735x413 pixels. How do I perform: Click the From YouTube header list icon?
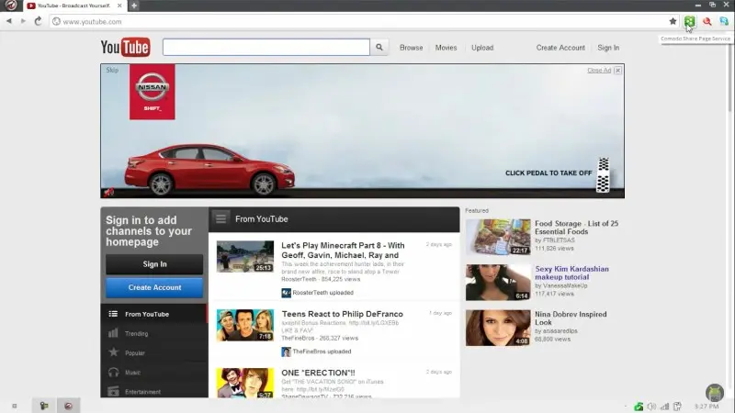pos(220,218)
